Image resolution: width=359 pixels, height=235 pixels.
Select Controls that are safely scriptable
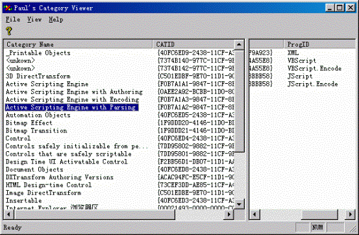(x=68, y=154)
